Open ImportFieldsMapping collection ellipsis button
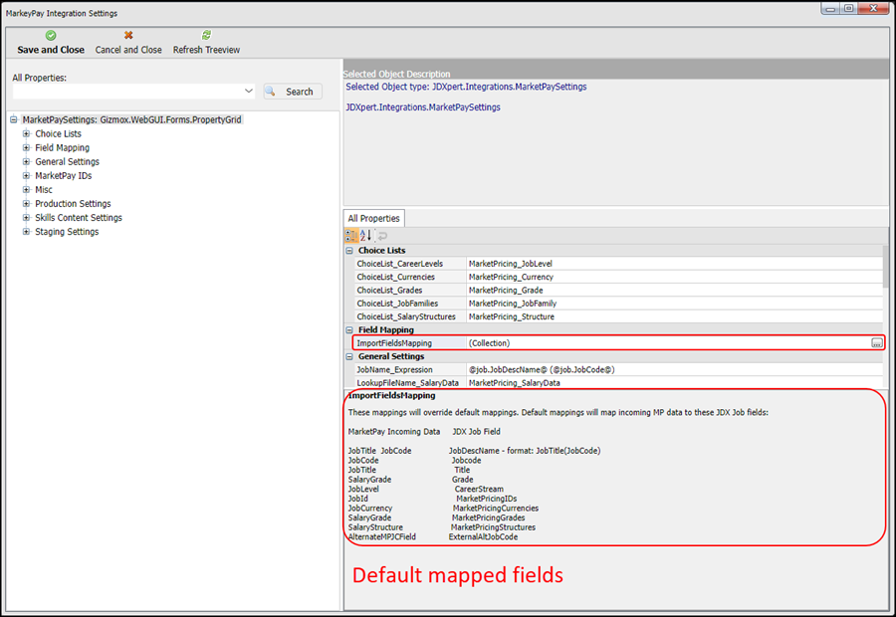The image size is (896, 617). point(876,342)
